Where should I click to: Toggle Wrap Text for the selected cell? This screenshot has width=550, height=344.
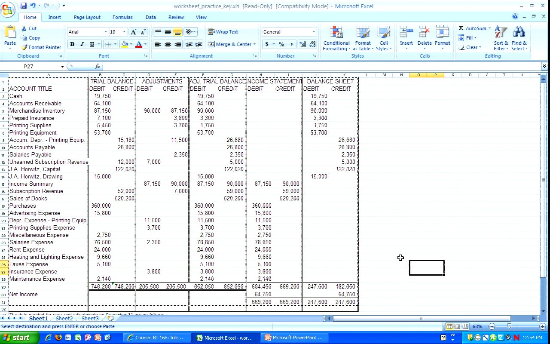click(223, 32)
